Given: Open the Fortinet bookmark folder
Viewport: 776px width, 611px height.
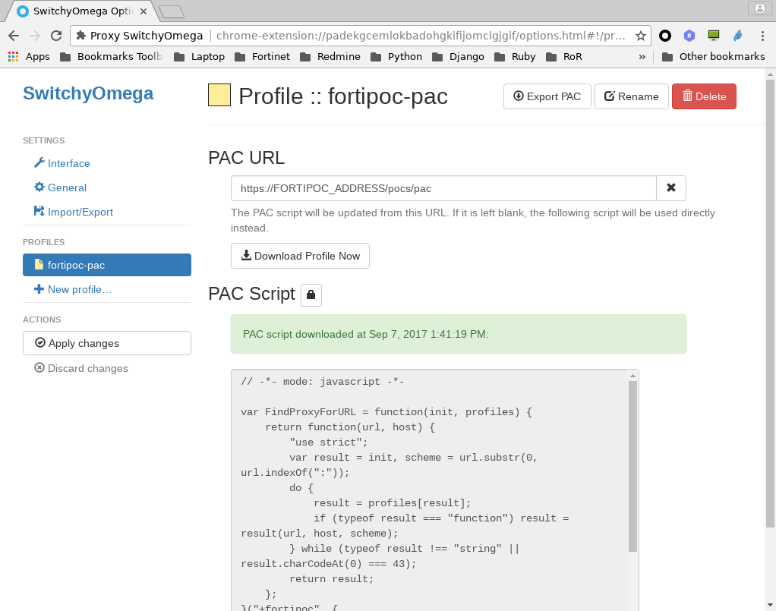Looking at the screenshot, I should point(262,57).
